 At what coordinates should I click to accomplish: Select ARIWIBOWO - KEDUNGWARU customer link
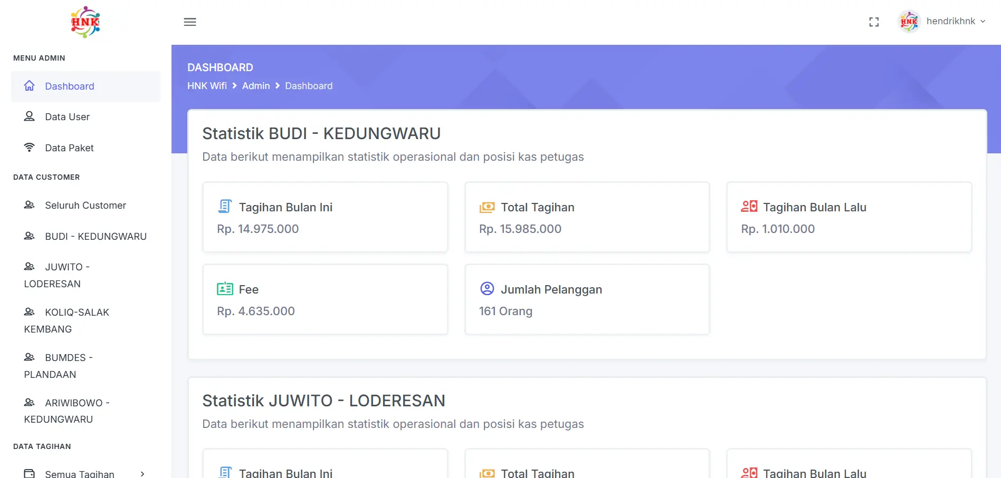pos(85,411)
